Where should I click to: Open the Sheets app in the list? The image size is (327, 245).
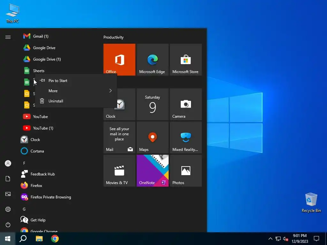click(58, 71)
